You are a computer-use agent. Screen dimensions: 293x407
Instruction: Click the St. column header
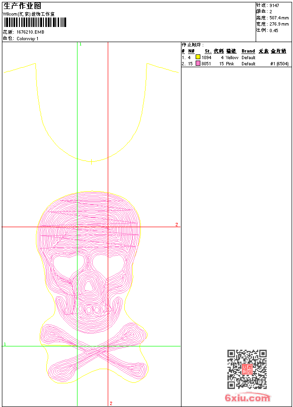[x=208, y=51]
